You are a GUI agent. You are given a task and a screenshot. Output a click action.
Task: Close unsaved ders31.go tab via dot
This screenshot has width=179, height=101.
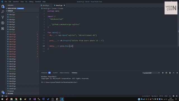[x=64, y=5]
